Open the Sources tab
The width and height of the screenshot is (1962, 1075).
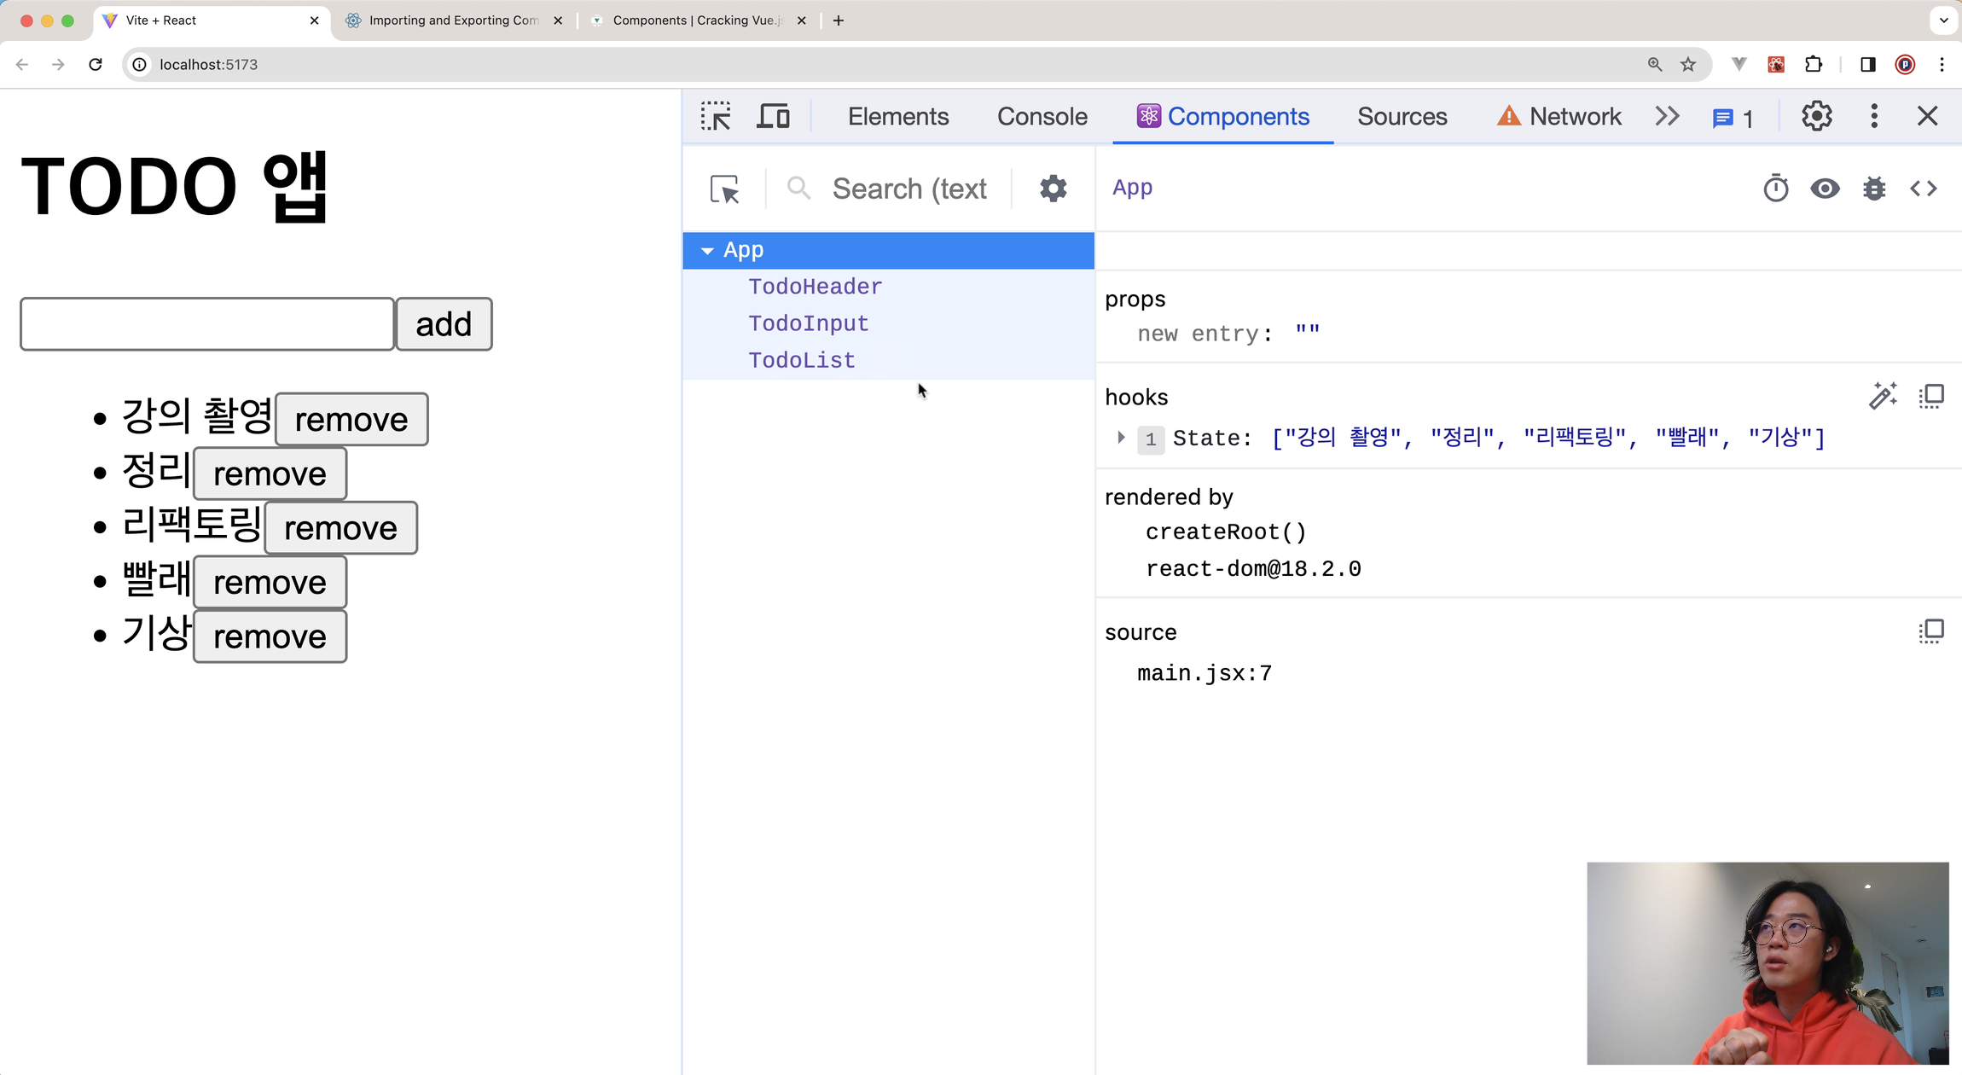[1402, 116]
